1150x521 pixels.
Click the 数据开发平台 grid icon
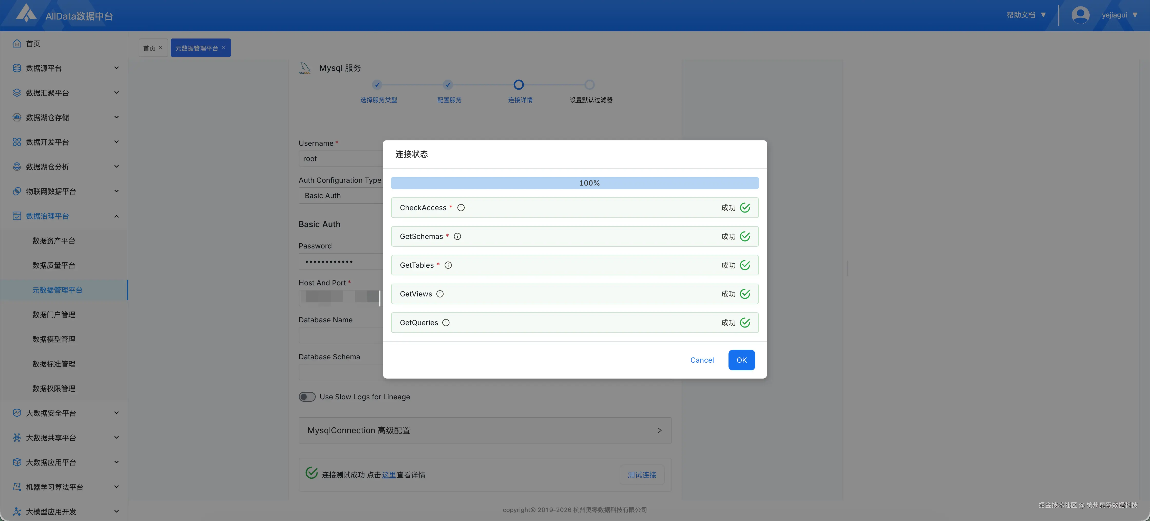click(x=17, y=142)
